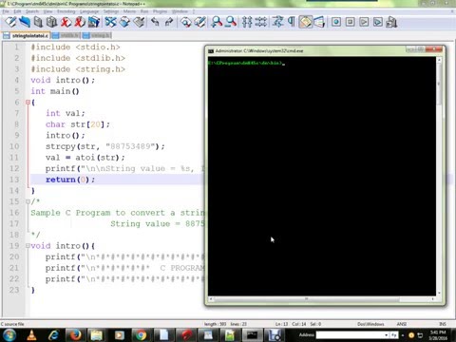The height and width of the screenshot is (342, 456).
Task: Click 'Dos\Windows' in the status bar
Action: click(x=370, y=324)
